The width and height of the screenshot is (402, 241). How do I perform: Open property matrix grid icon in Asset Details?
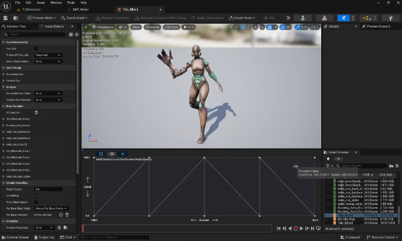71,35
